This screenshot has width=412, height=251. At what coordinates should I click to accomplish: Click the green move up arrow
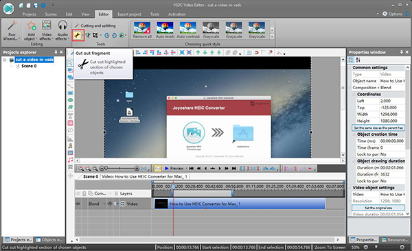(x=198, y=53)
